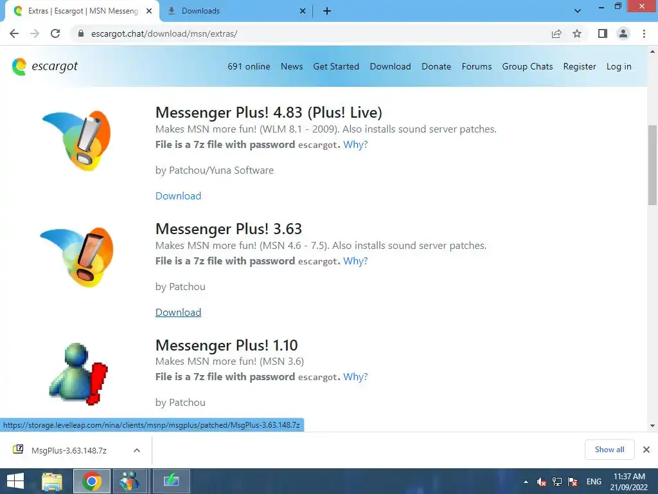The height and width of the screenshot is (494, 658).
Task: Click the page vertical scrollbar thumb
Action: (652, 165)
